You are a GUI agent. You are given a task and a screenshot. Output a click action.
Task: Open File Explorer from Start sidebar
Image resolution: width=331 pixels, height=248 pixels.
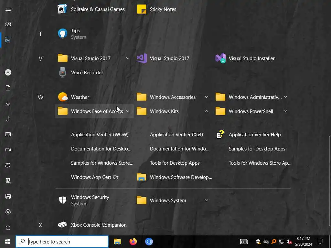click(x=8, y=196)
